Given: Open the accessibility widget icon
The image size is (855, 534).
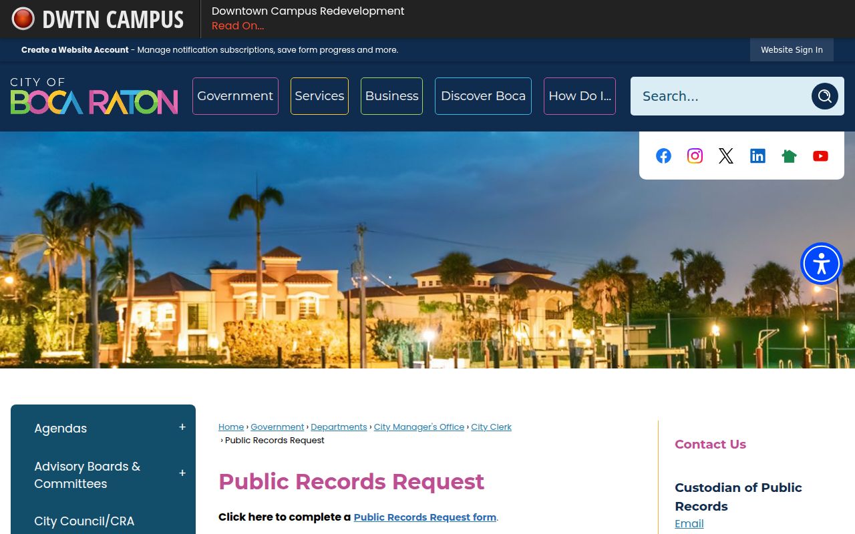Looking at the screenshot, I should pyautogui.click(x=822, y=264).
